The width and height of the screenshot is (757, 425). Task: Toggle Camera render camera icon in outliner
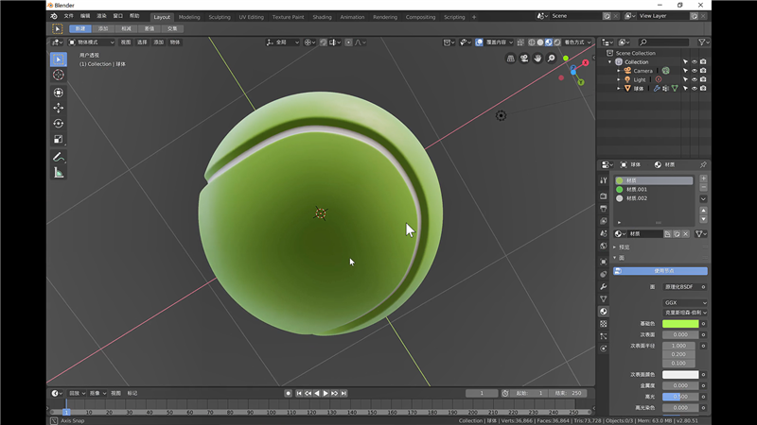703,71
